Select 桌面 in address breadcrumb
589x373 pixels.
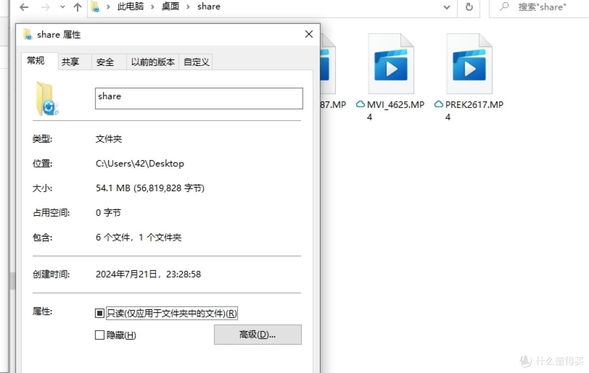pos(170,7)
